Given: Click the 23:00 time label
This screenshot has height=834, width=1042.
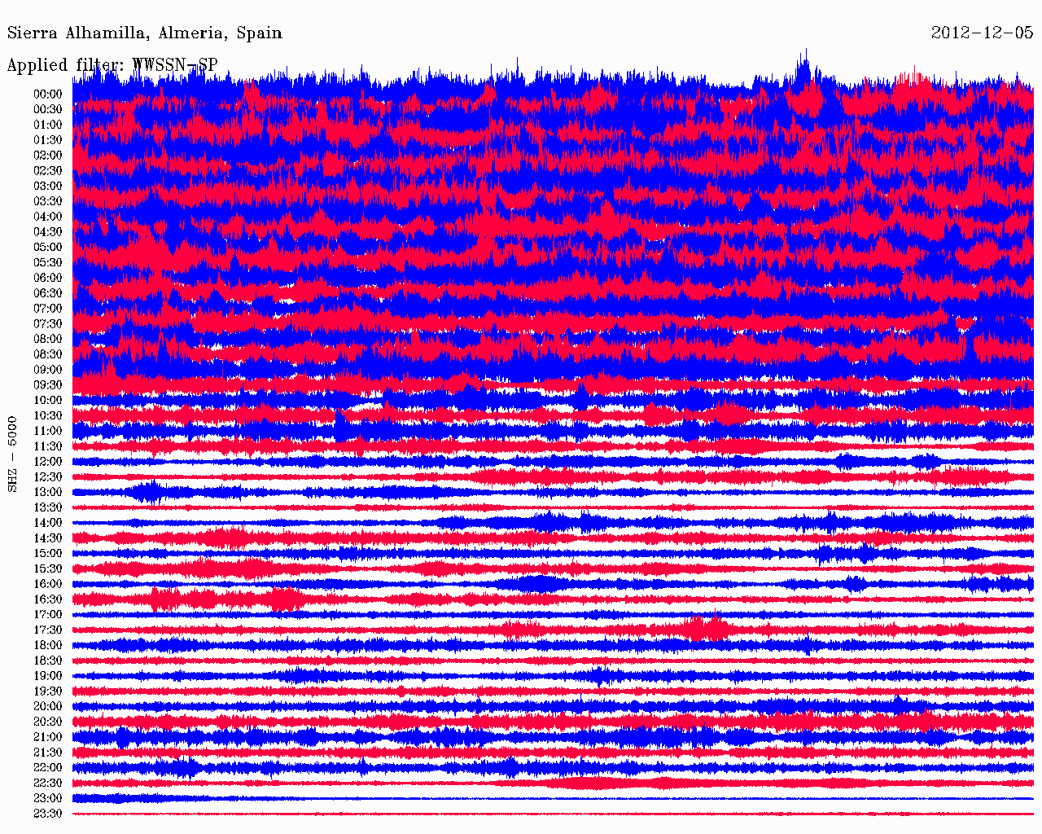Looking at the screenshot, I should point(48,799).
